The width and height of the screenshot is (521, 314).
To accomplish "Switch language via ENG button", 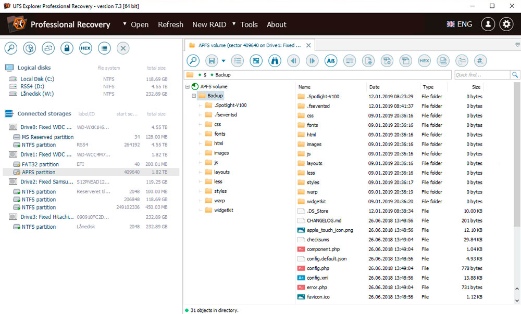I will [x=460, y=24].
